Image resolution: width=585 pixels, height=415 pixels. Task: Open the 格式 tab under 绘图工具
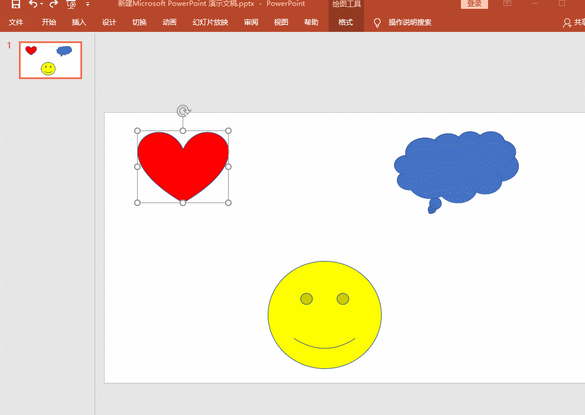coord(346,22)
